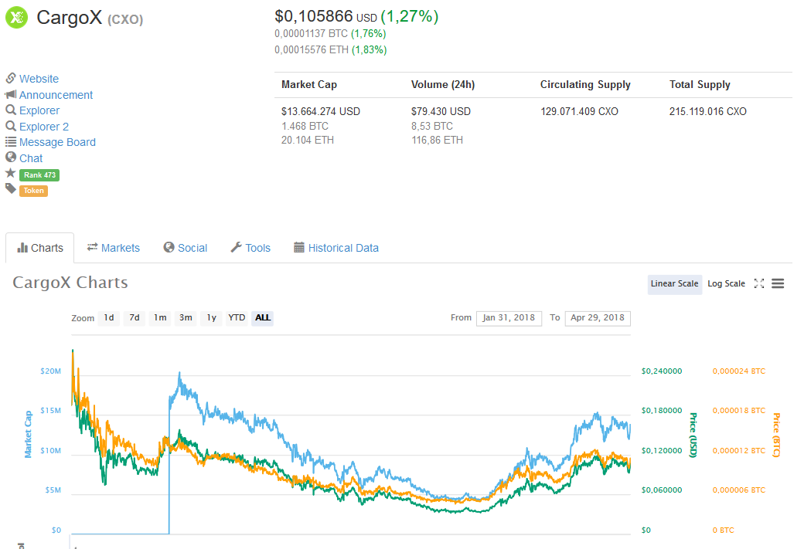Click the tag icon next to Token
804x549 pixels.
coord(11,189)
